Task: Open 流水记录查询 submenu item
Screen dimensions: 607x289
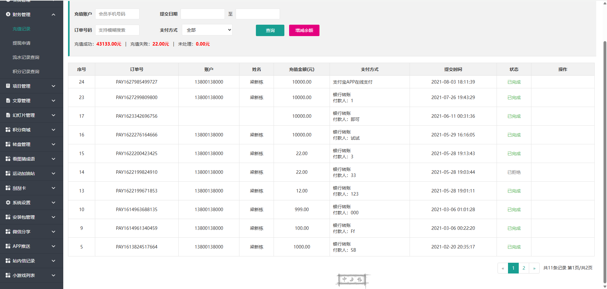Action: pyautogui.click(x=26, y=57)
